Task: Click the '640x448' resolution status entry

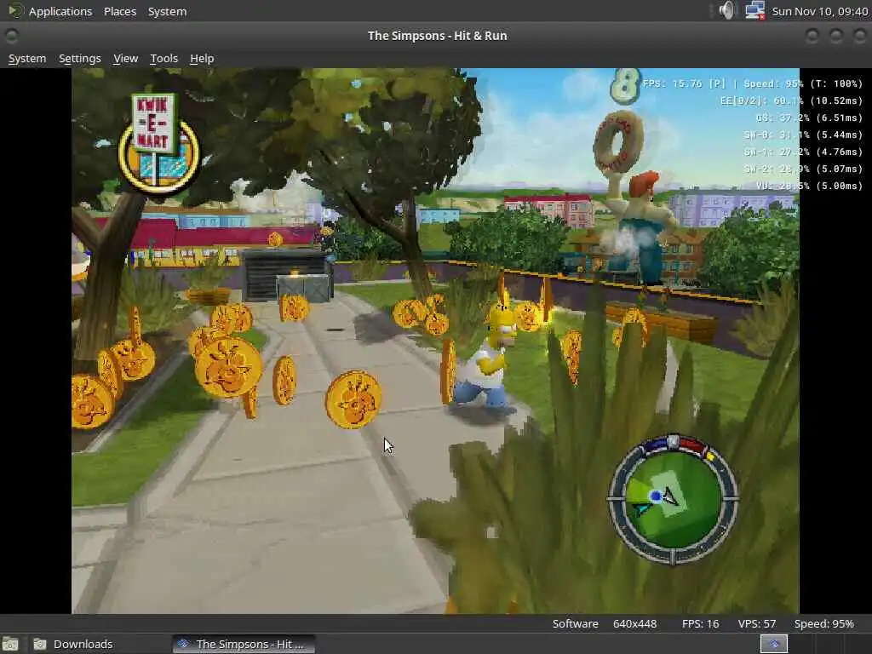Action: 634,624
